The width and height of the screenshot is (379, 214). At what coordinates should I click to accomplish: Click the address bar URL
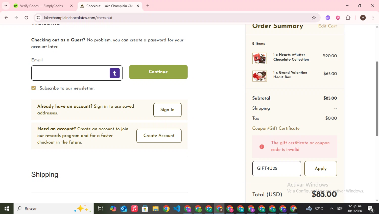pos(78,18)
